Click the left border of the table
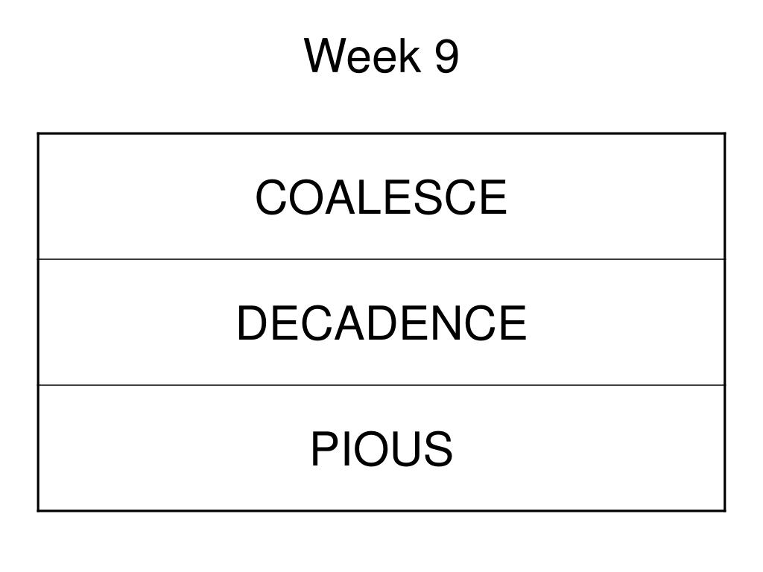The height and width of the screenshot is (572, 763). [x=38, y=322]
